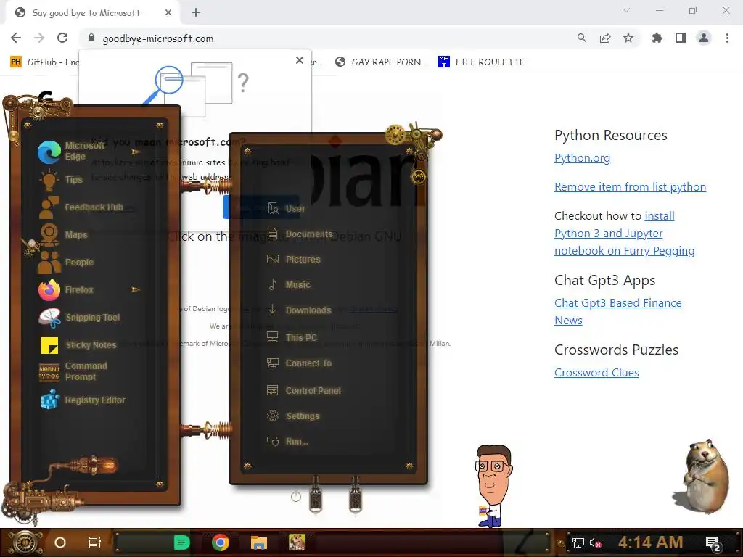The height and width of the screenshot is (557, 743).
Task: Open the Crossword Clues link
Action: pyautogui.click(x=596, y=372)
